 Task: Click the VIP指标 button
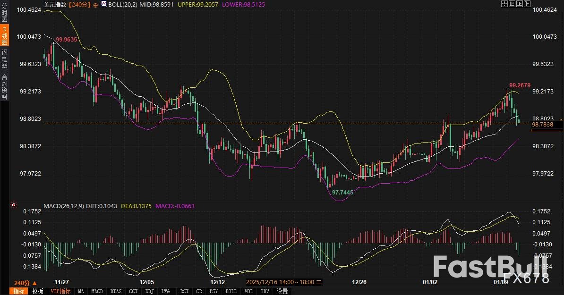coord(60,291)
